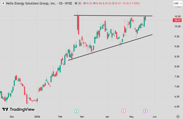The image size is (183, 119).
Task: Toggle the green market status dot
Action: point(76,3)
